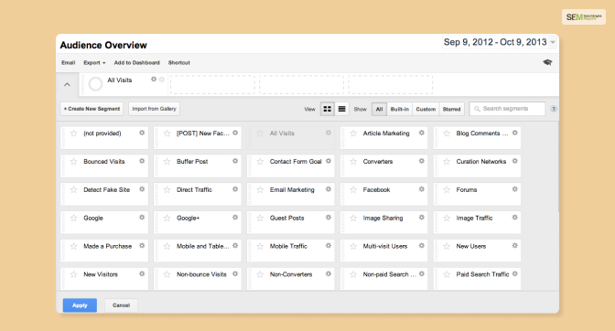Open gear settings for Facebook segment
This screenshot has height=331, width=615.
click(x=422, y=189)
